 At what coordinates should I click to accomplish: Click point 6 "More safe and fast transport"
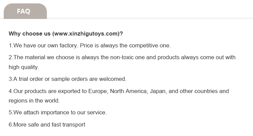(47, 124)
